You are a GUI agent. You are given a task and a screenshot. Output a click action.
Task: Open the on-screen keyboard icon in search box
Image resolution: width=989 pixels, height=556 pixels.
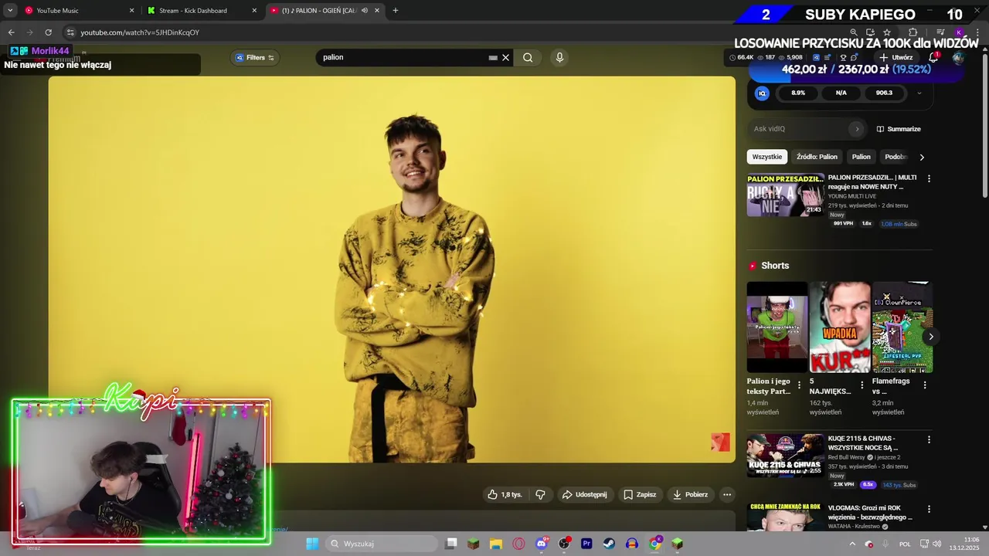coord(493,57)
